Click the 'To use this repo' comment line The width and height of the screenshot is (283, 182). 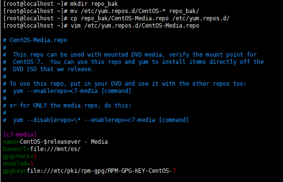[x=125, y=84]
